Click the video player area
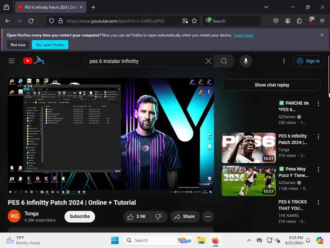The height and width of the screenshot is (248, 330). [111, 136]
